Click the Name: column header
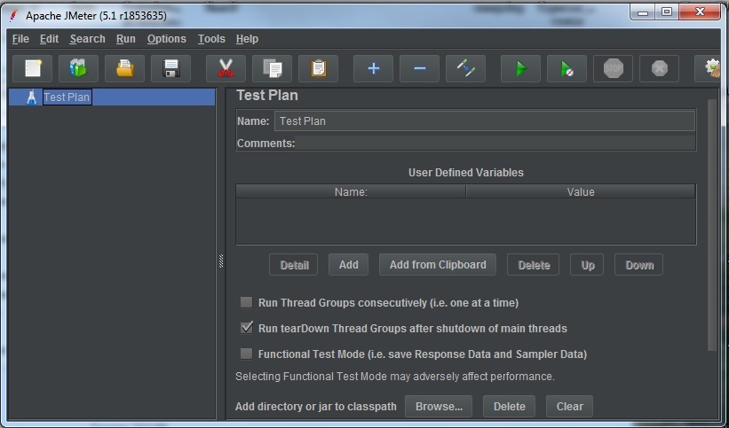729x428 pixels. point(351,191)
